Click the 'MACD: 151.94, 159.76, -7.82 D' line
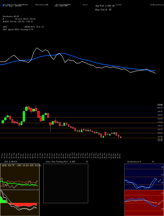Image resolution: width=164 pixels, height=216 pixels. (x=18, y=22)
